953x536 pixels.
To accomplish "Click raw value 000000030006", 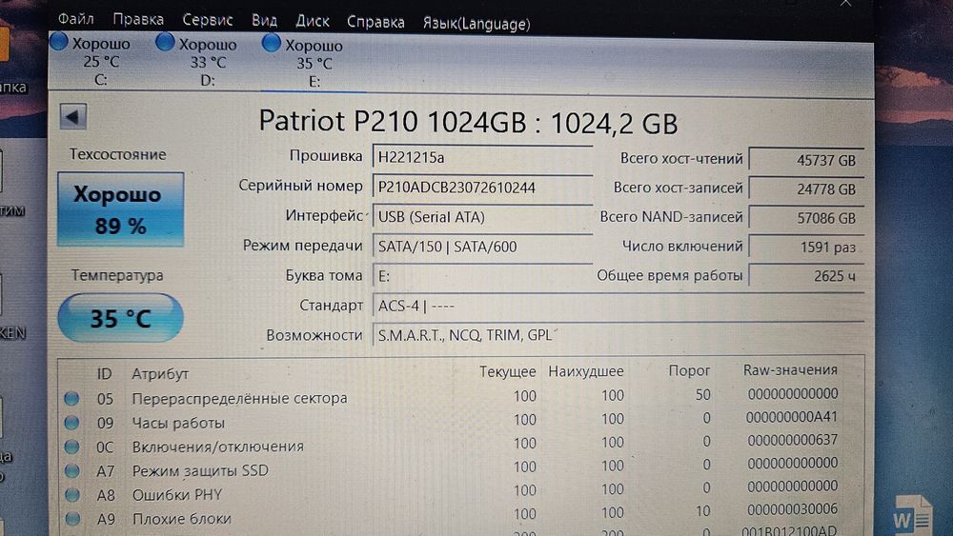I will click(x=793, y=509).
